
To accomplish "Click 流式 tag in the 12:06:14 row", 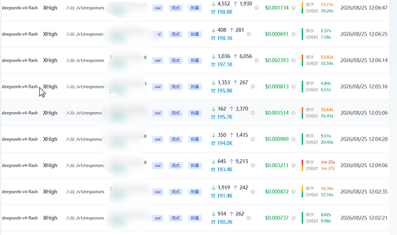I will 175,60.
